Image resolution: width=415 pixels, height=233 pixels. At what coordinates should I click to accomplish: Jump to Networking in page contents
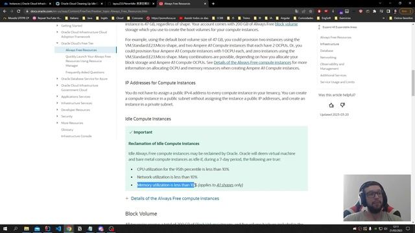328,58
